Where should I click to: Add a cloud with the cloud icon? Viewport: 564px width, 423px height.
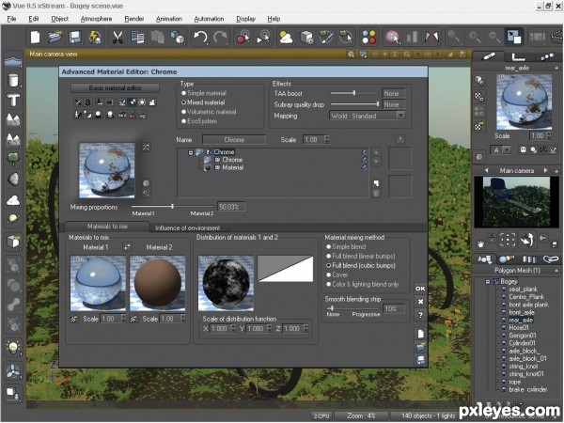point(14,199)
